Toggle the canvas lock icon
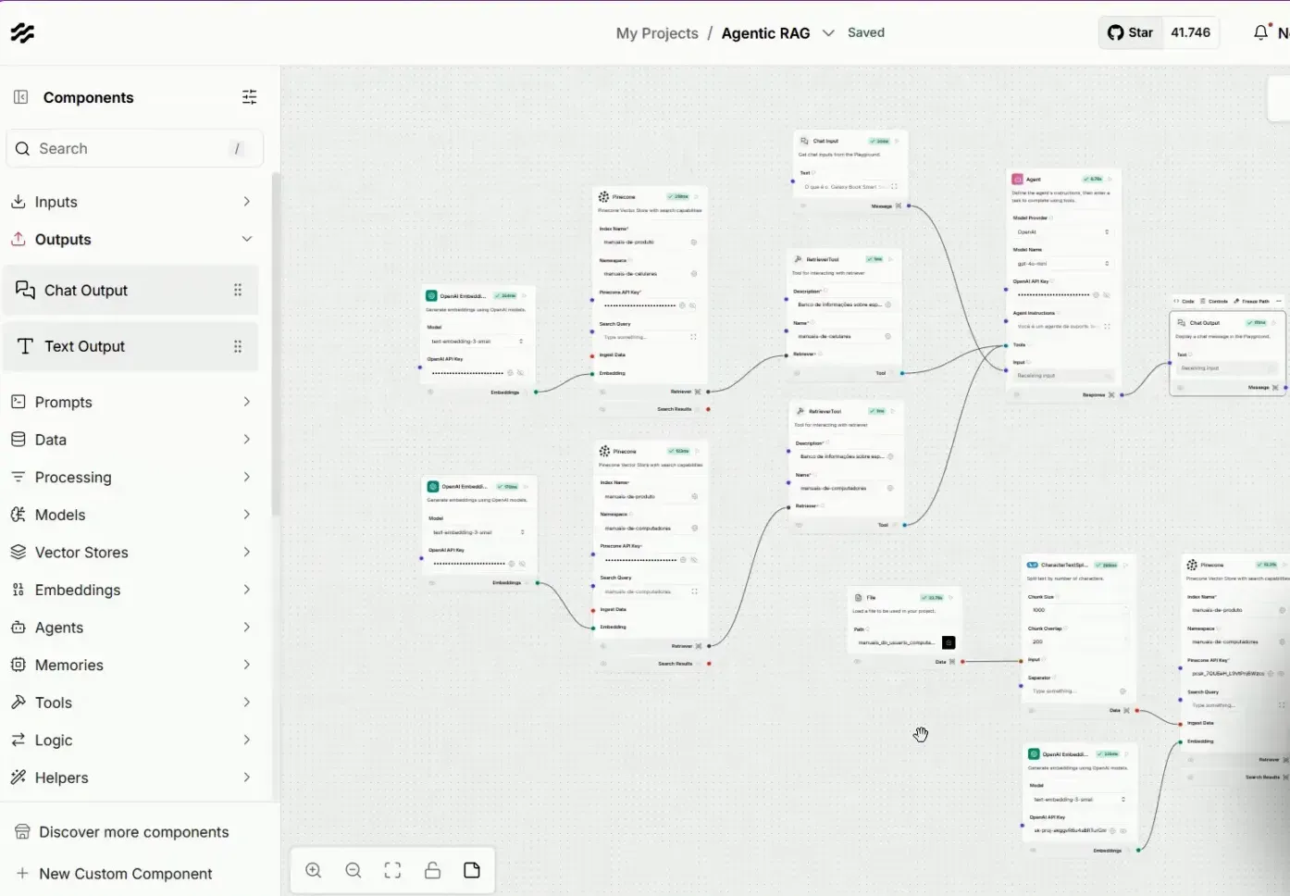 point(432,870)
